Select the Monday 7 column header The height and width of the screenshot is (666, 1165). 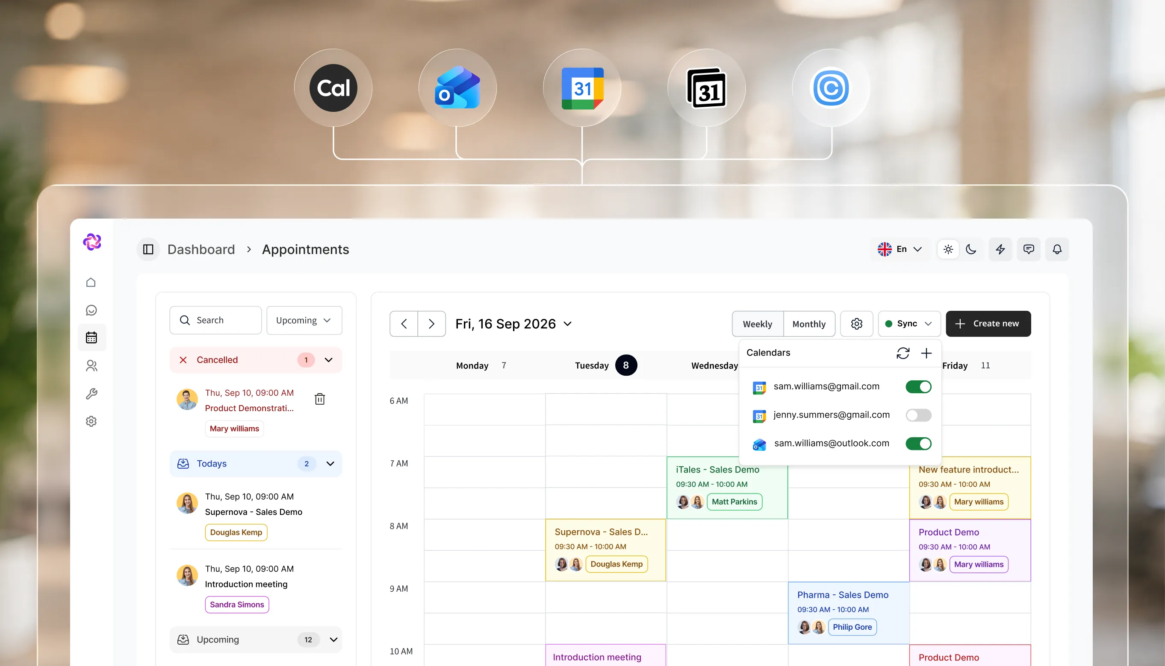click(x=481, y=365)
